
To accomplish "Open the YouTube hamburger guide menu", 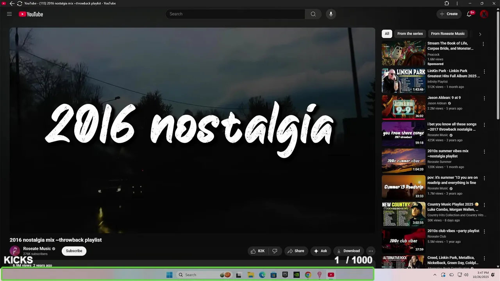I will point(9,14).
